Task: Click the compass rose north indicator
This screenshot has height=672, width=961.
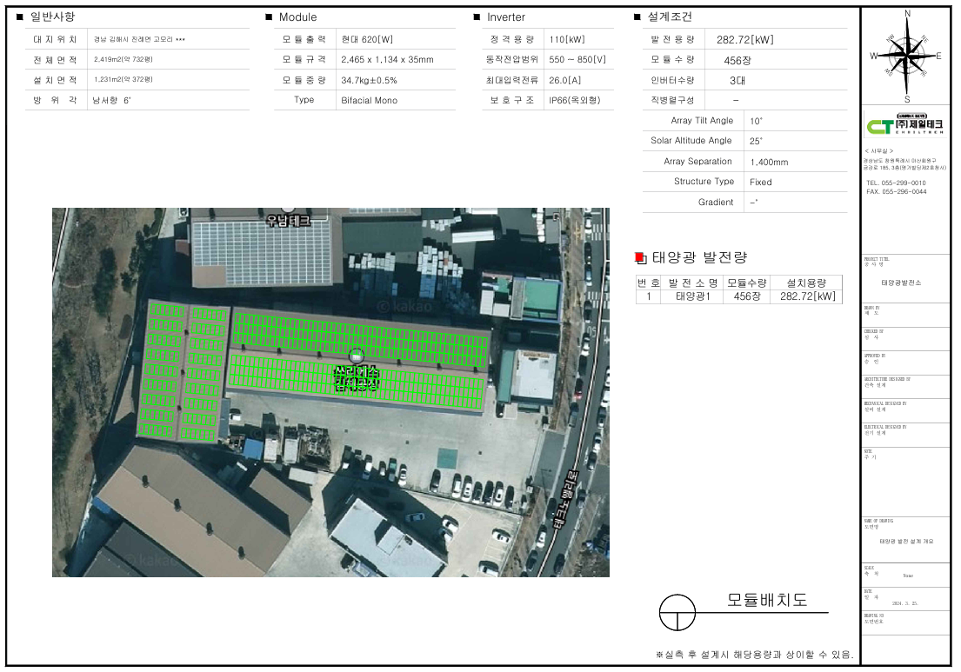Action: tap(907, 15)
